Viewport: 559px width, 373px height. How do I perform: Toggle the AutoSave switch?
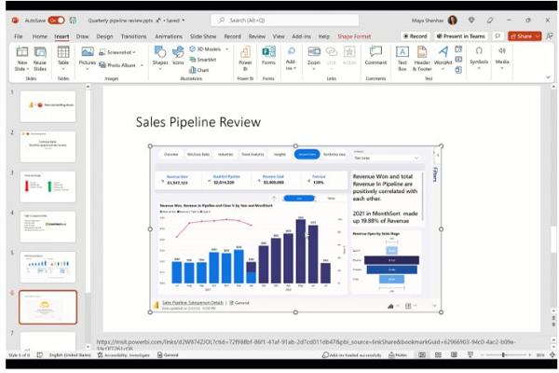pos(56,20)
